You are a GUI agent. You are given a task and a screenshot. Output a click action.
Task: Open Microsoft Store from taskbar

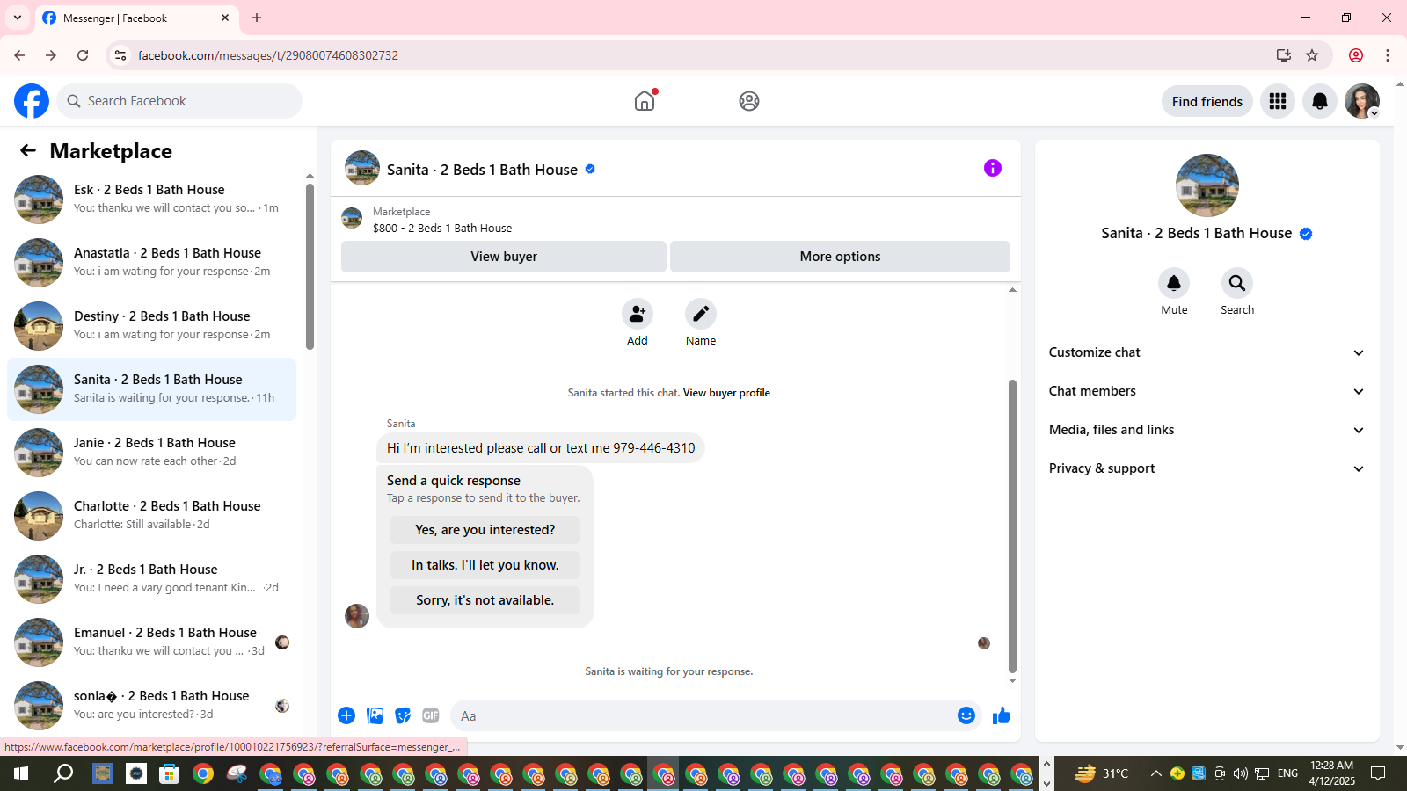(169, 773)
